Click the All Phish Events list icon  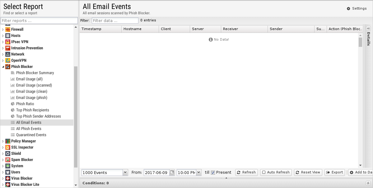pos(13,129)
